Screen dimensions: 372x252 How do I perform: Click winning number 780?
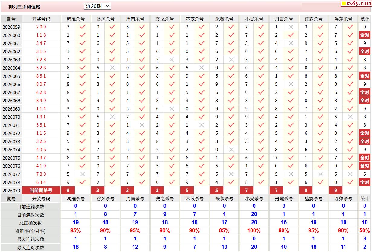(41, 174)
